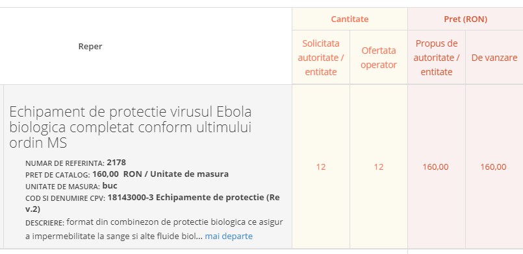Image resolution: width=523 pixels, height=254 pixels.
Task: Click the NUMAR DE REFERINTA label
Action: [65, 163]
